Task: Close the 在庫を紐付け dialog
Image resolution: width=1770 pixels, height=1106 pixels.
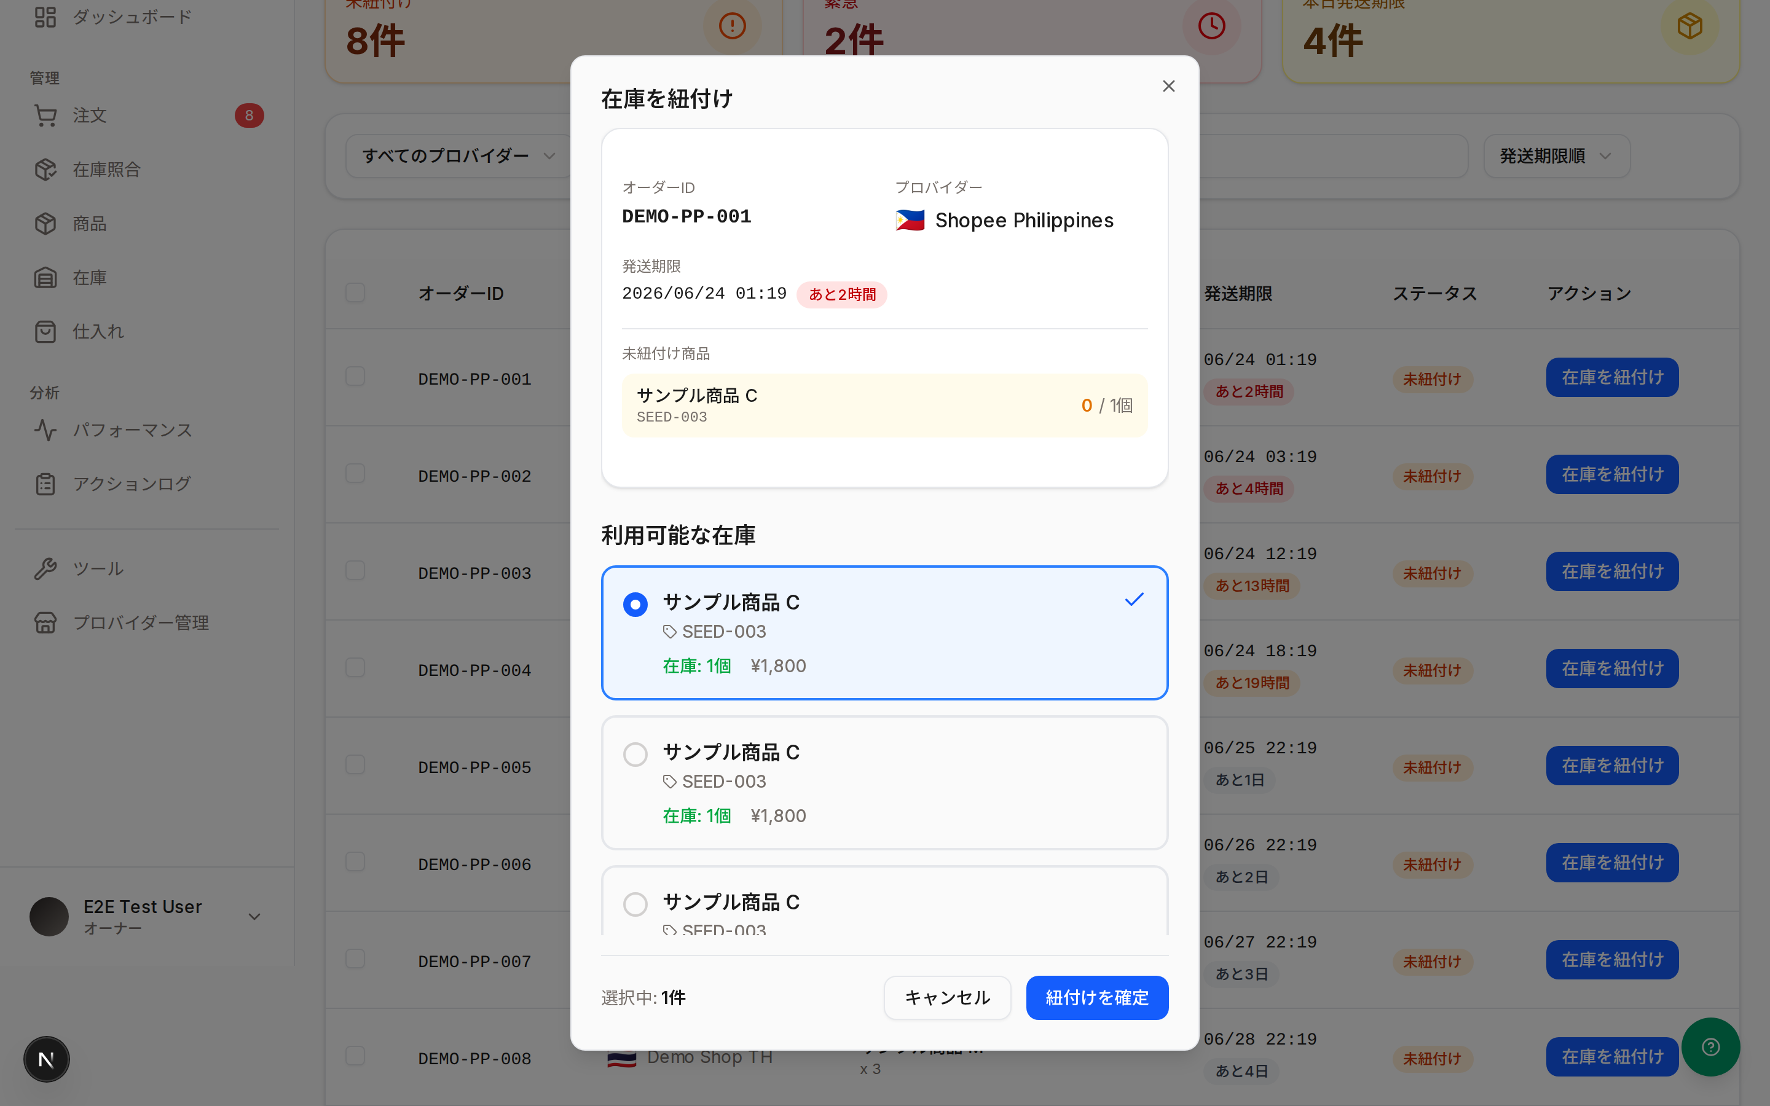Action: [x=1168, y=86]
